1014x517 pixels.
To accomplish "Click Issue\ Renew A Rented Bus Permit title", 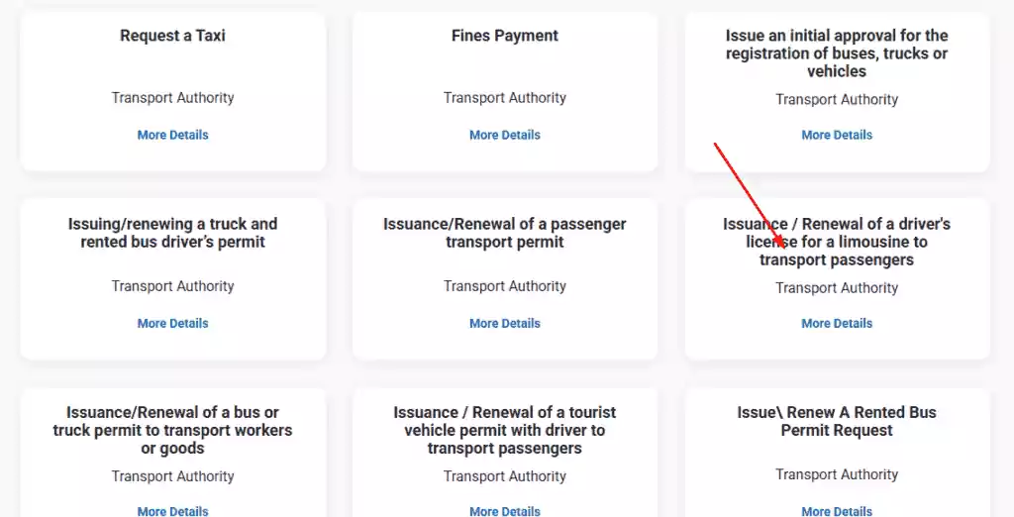I will (837, 421).
